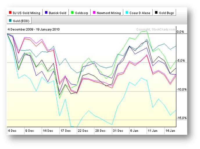
Task: Click the 17 Dec axis label
Action: click(x=66, y=130)
